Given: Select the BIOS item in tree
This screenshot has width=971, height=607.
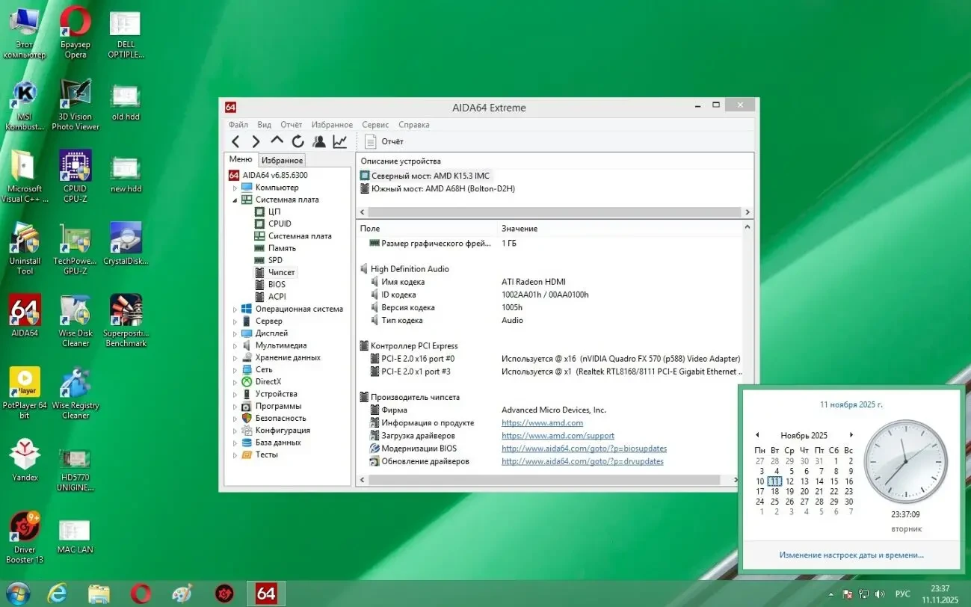Looking at the screenshot, I should point(277,284).
